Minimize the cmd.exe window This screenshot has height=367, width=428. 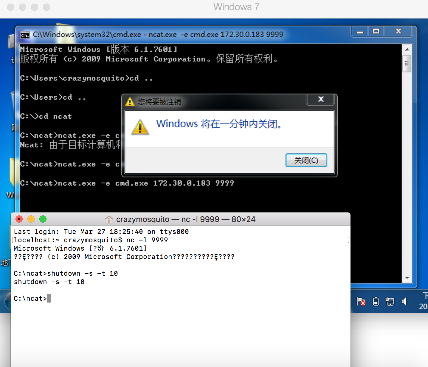coord(360,31)
